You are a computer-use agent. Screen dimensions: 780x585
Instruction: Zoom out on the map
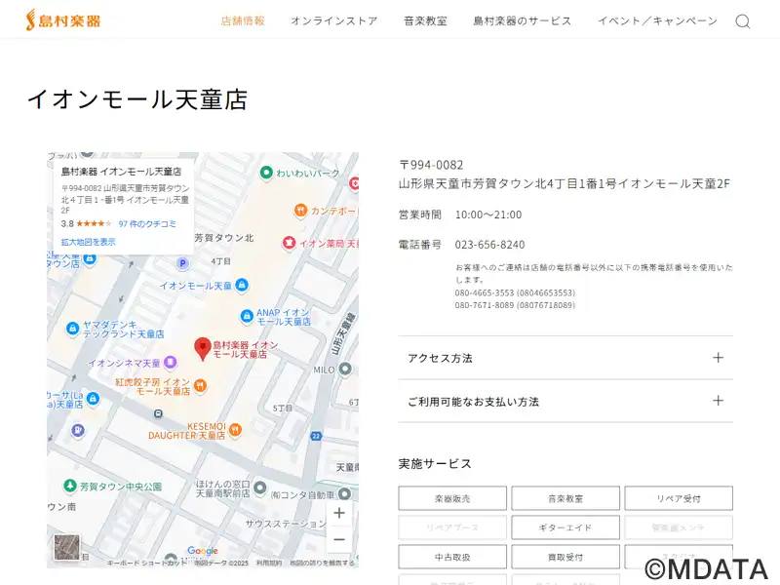tap(339, 539)
